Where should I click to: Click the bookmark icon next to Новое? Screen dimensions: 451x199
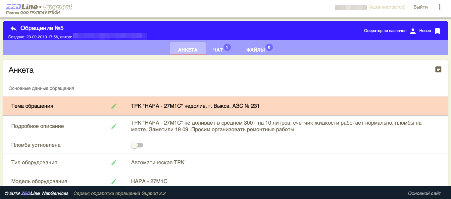click(x=437, y=30)
